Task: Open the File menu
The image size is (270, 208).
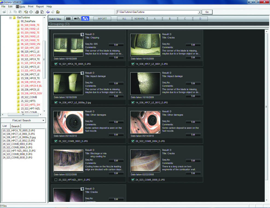Action: [x=3, y=7]
